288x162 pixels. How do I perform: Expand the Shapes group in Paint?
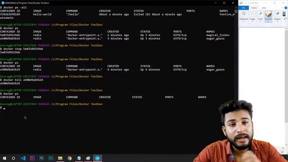click(277, 17)
